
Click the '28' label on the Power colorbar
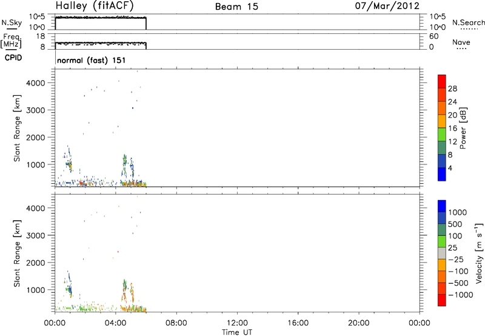pyautogui.click(x=452, y=89)
